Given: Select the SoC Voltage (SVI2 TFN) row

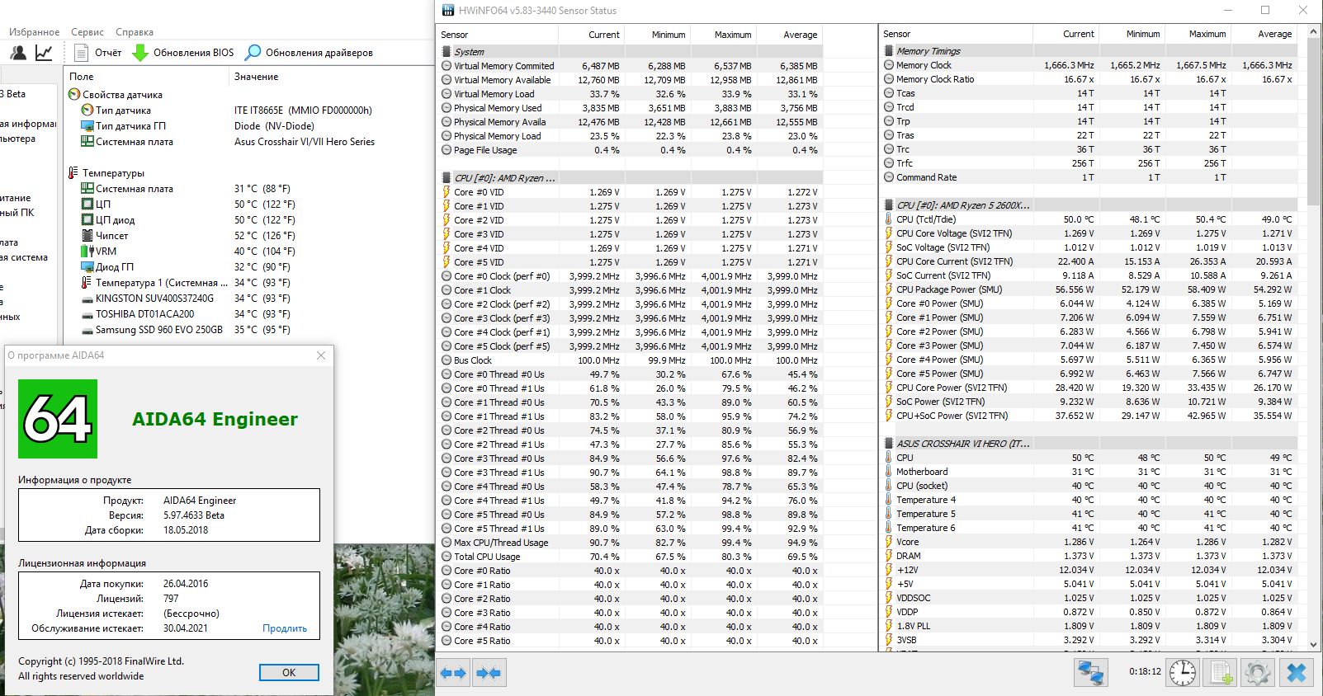Looking at the screenshot, I should point(1089,247).
